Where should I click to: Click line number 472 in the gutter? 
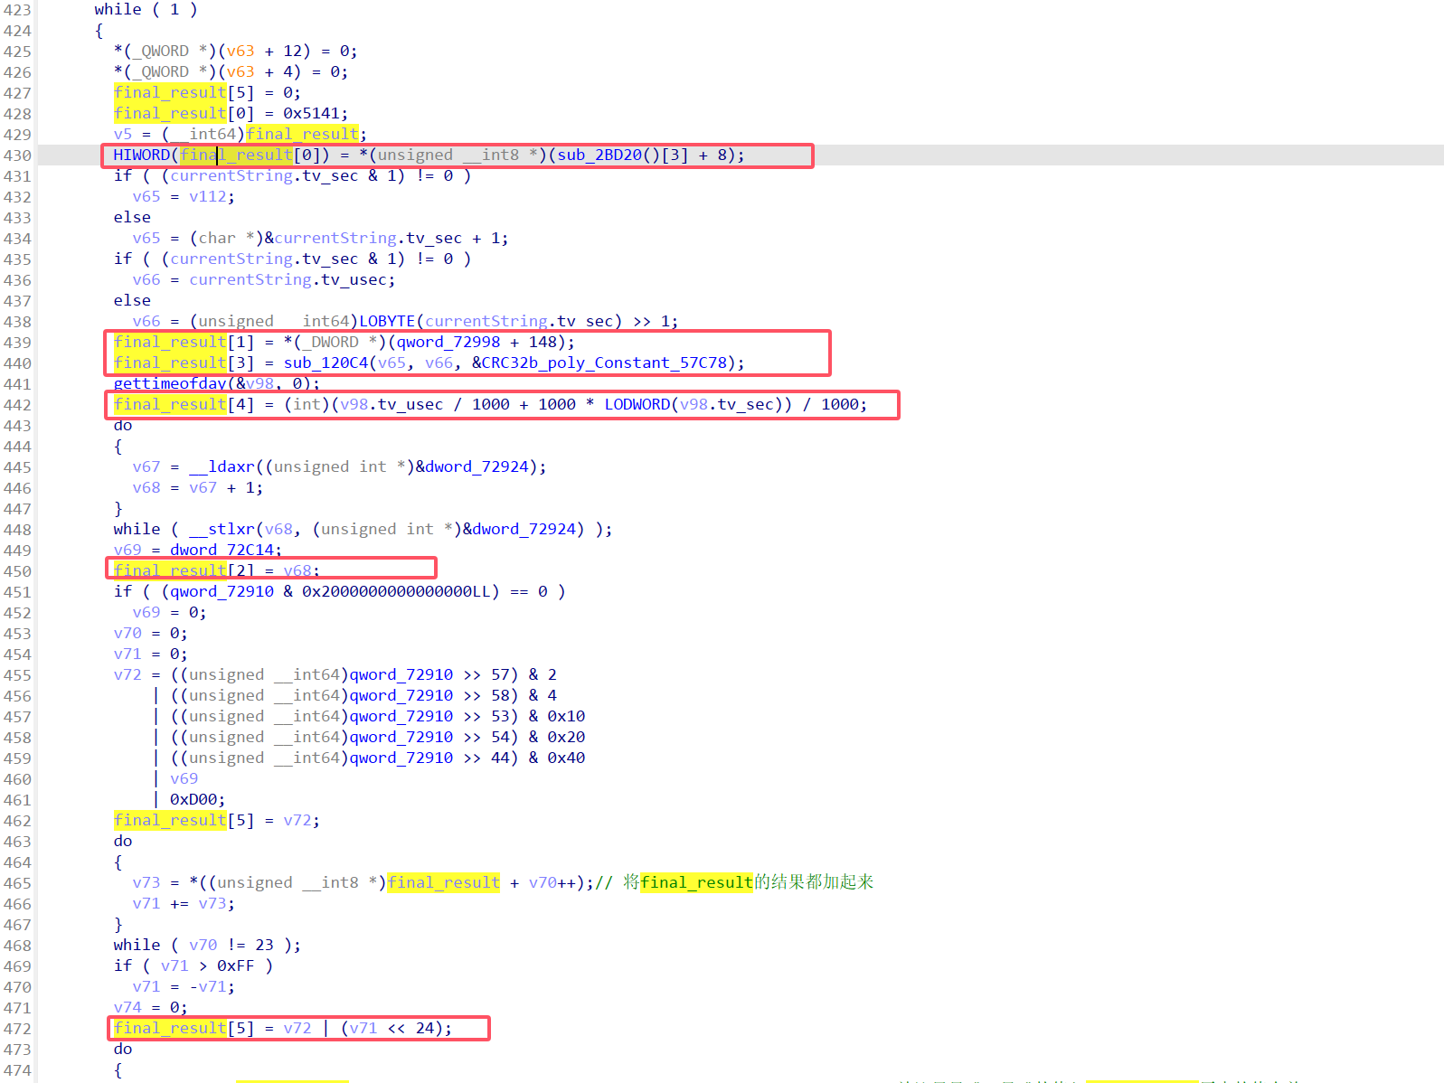[x=17, y=1029]
